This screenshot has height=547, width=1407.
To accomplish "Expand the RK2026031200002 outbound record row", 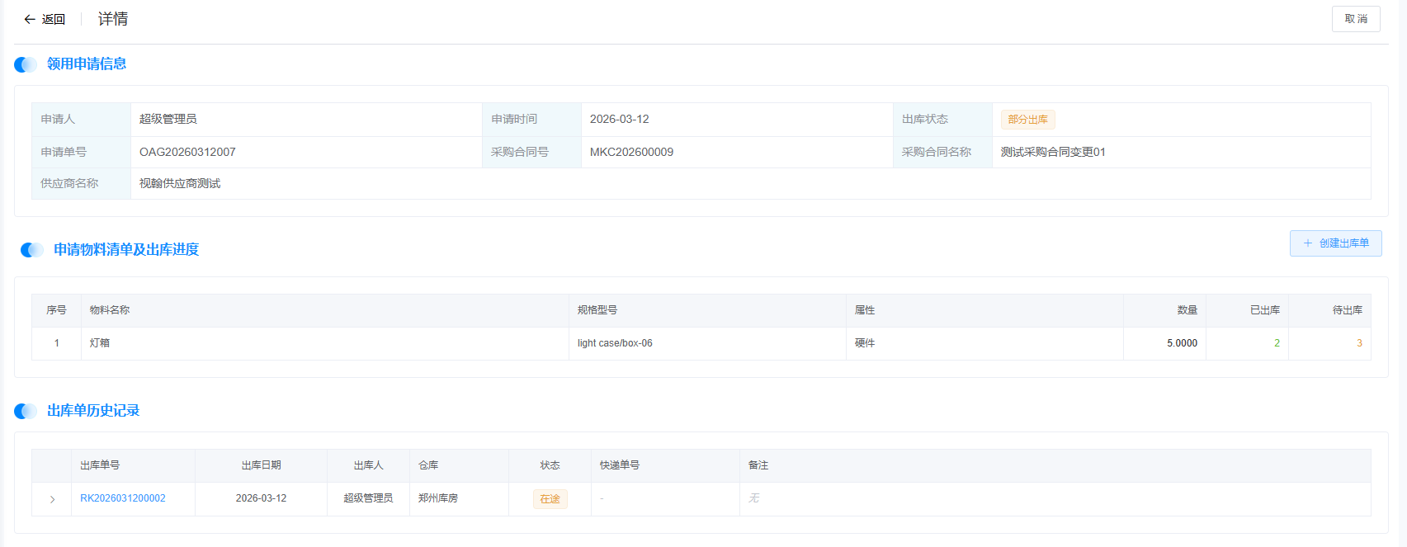I will (52, 499).
